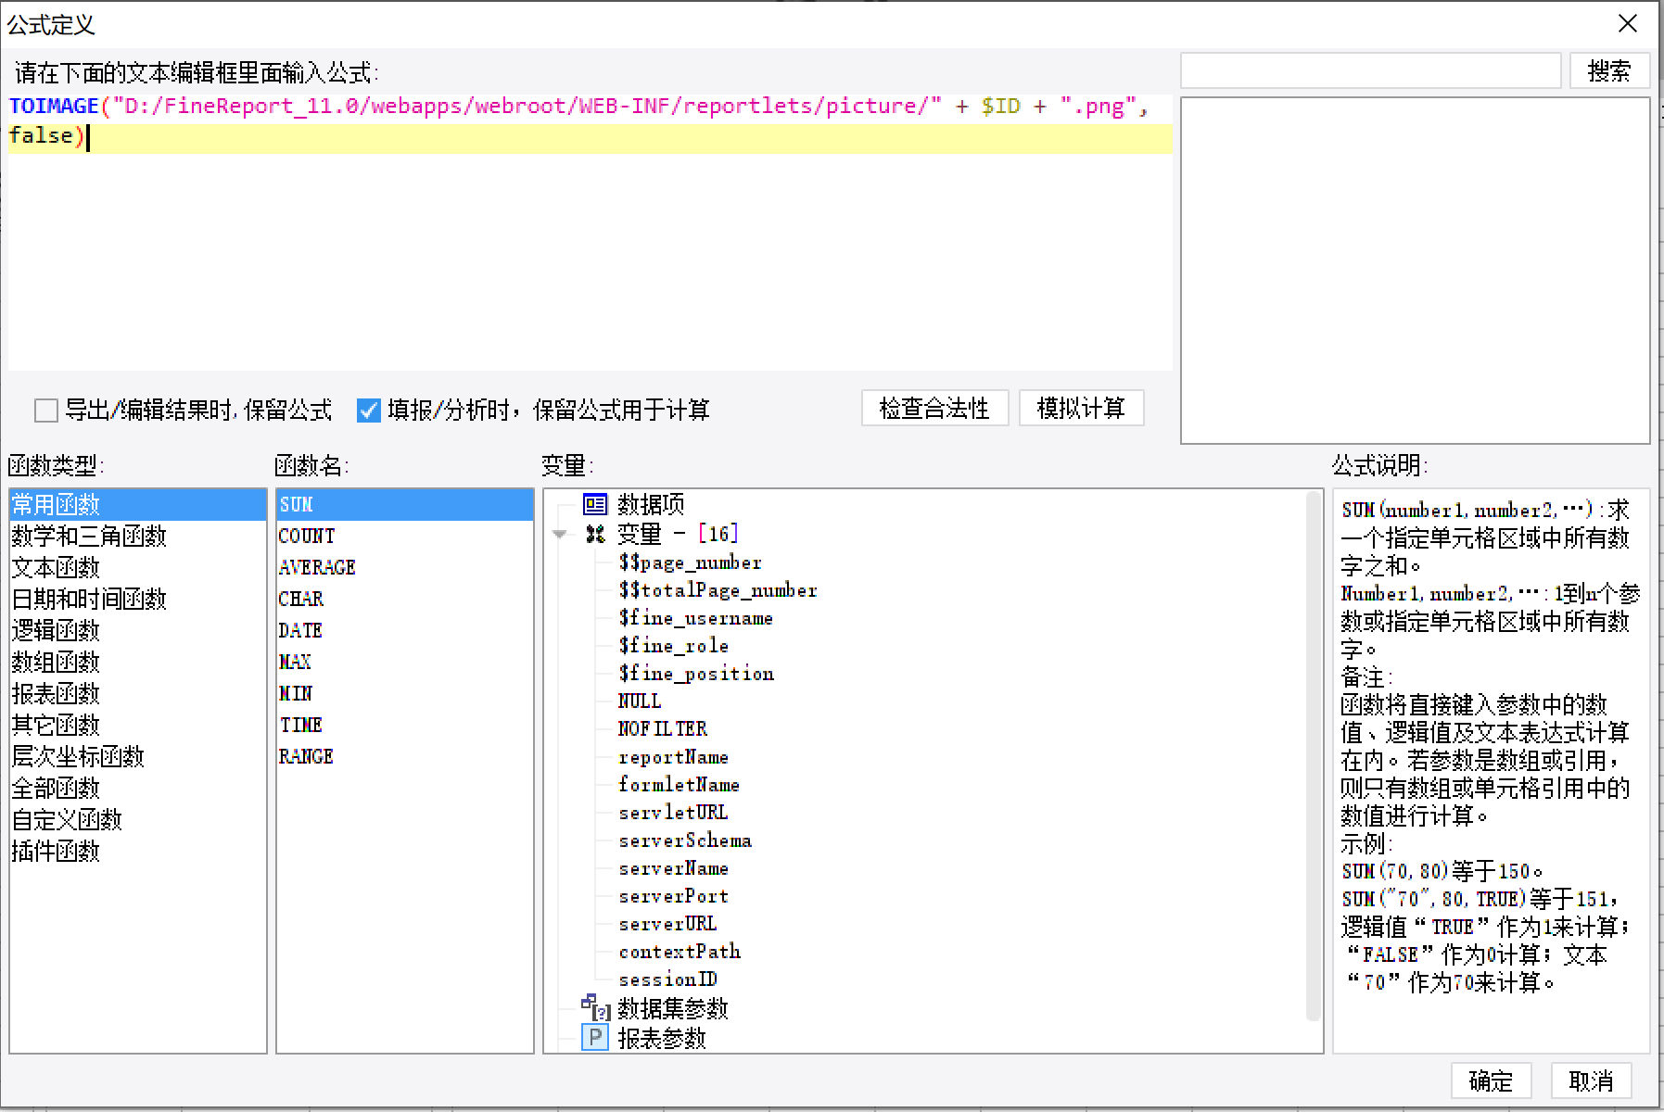This screenshot has width=1664, height=1112.
Task: Select RANGE in function name list
Action: (405, 757)
